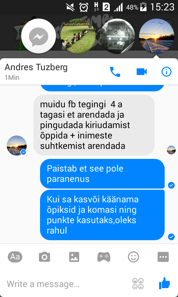Open the games controller icon
This screenshot has width=178, height=297.
[x=104, y=257]
